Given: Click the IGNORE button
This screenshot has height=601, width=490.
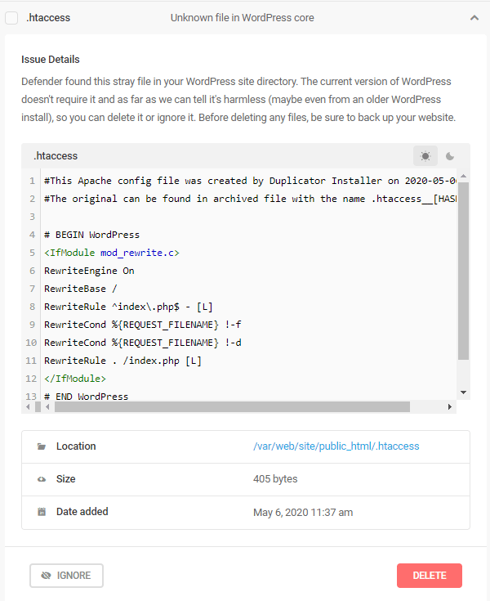Looking at the screenshot, I should (67, 576).
